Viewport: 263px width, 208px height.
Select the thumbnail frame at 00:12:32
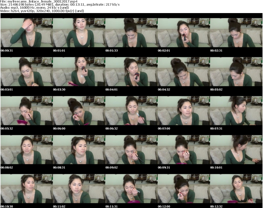(236, 189)
